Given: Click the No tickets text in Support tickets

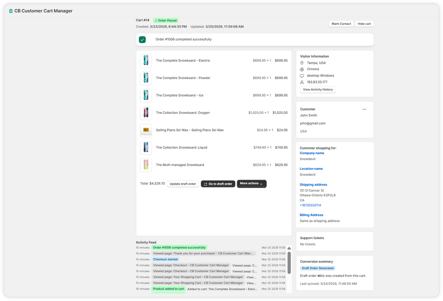Looking at the screenshot, I should (307, 245).
